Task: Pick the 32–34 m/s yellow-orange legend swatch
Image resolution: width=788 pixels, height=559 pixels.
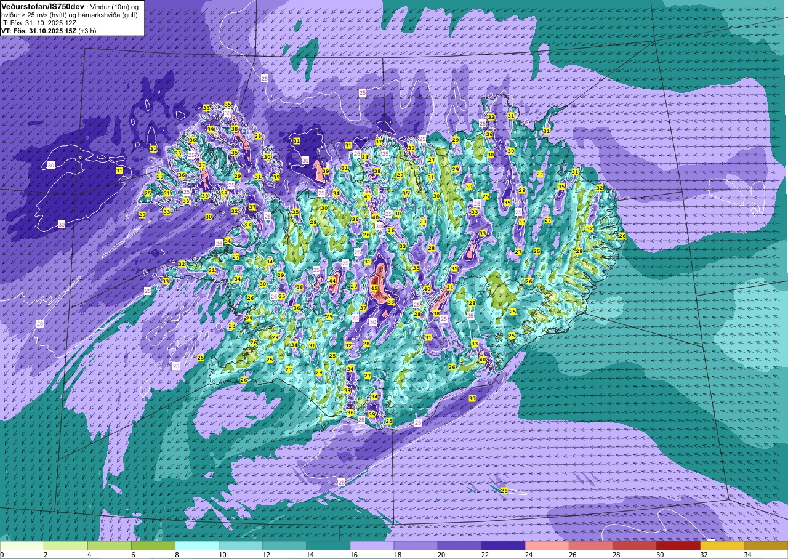Action: (722, 545)
